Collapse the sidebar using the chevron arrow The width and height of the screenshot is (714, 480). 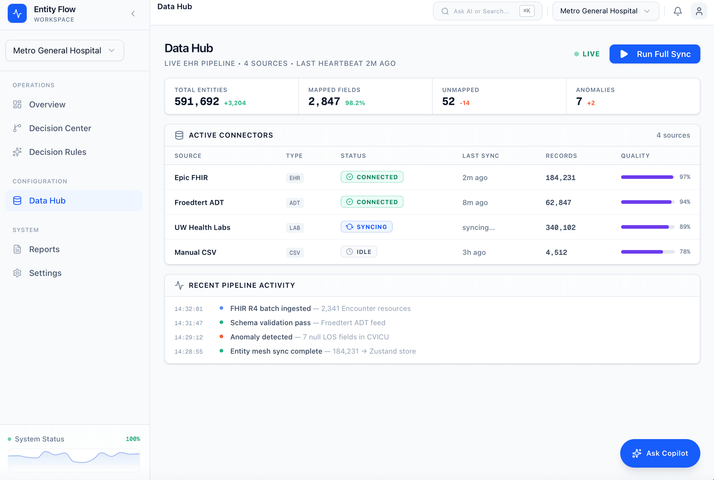point(133,13)
